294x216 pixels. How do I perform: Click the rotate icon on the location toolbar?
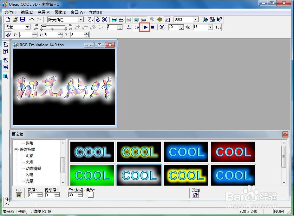coord(8,35)
